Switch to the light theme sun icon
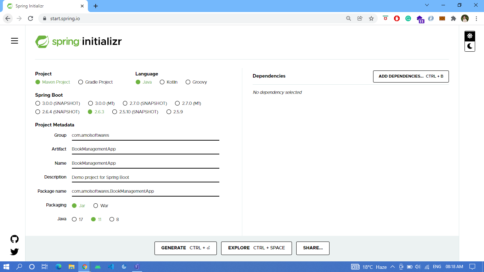Image resolution: width=484 pixels, height=272 pixels. click(x=470, y=36)
